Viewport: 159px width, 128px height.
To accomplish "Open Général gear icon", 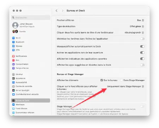I will (x=13, y=74).
